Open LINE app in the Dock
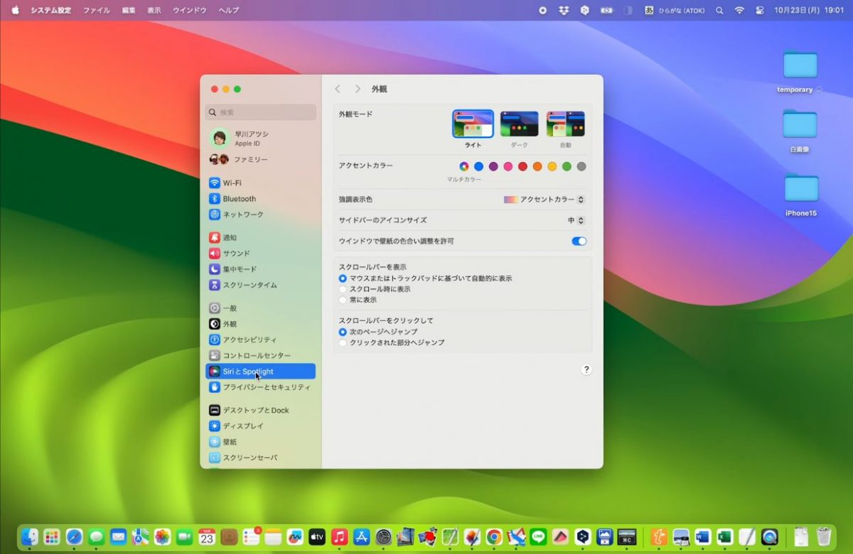The height and width of the screenshot is (554, 853). (x=538, y=537)
